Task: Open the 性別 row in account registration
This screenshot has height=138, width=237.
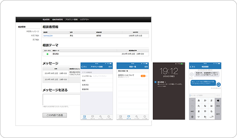Action: [97, 81]
